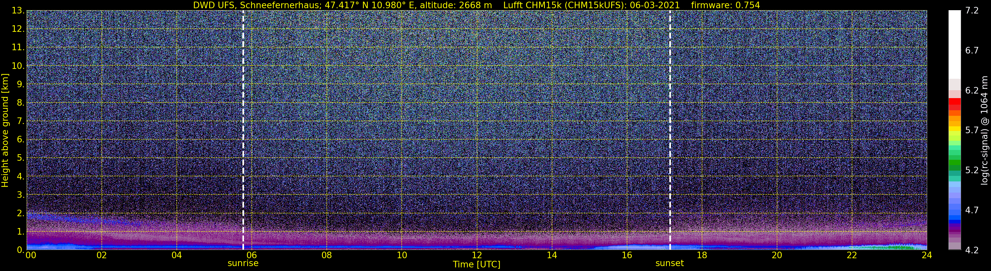This screenshot has height=271, width=991.
Task: Click the white dashed sunset marker line
Action: 670,130
